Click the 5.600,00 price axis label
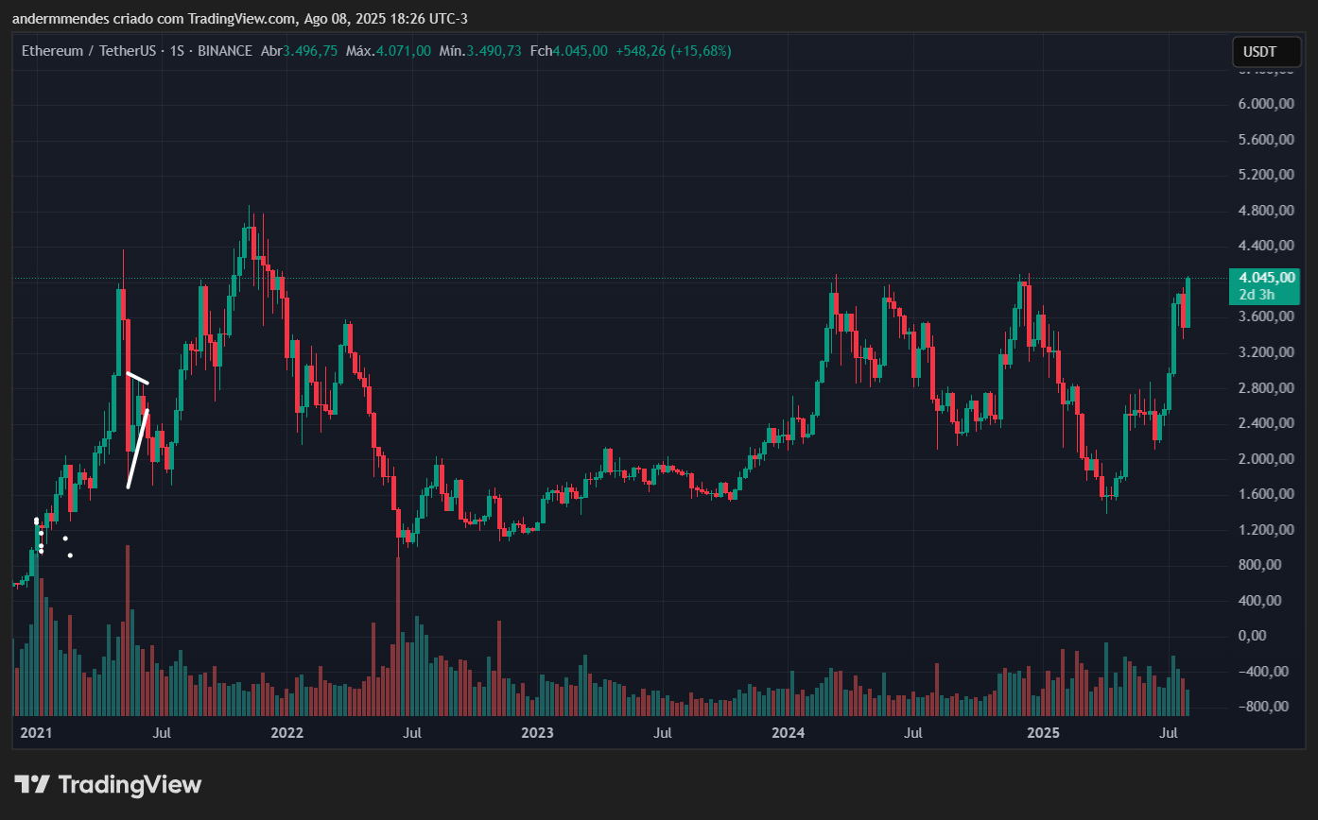Image resolution: width=1318 pixels, height=820 pixels. click(x=1265, y=139)
